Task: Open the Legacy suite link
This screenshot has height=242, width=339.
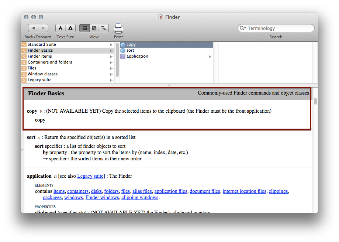Action: coord(90,176)
